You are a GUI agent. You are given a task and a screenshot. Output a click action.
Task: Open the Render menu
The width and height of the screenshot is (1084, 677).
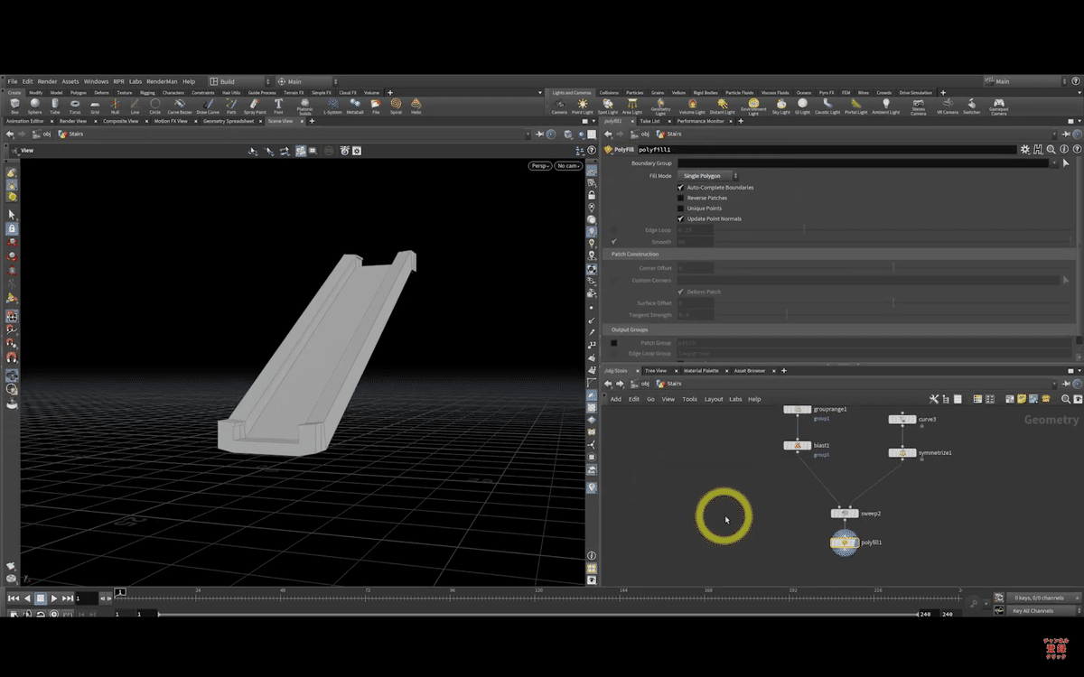[47, 81]
